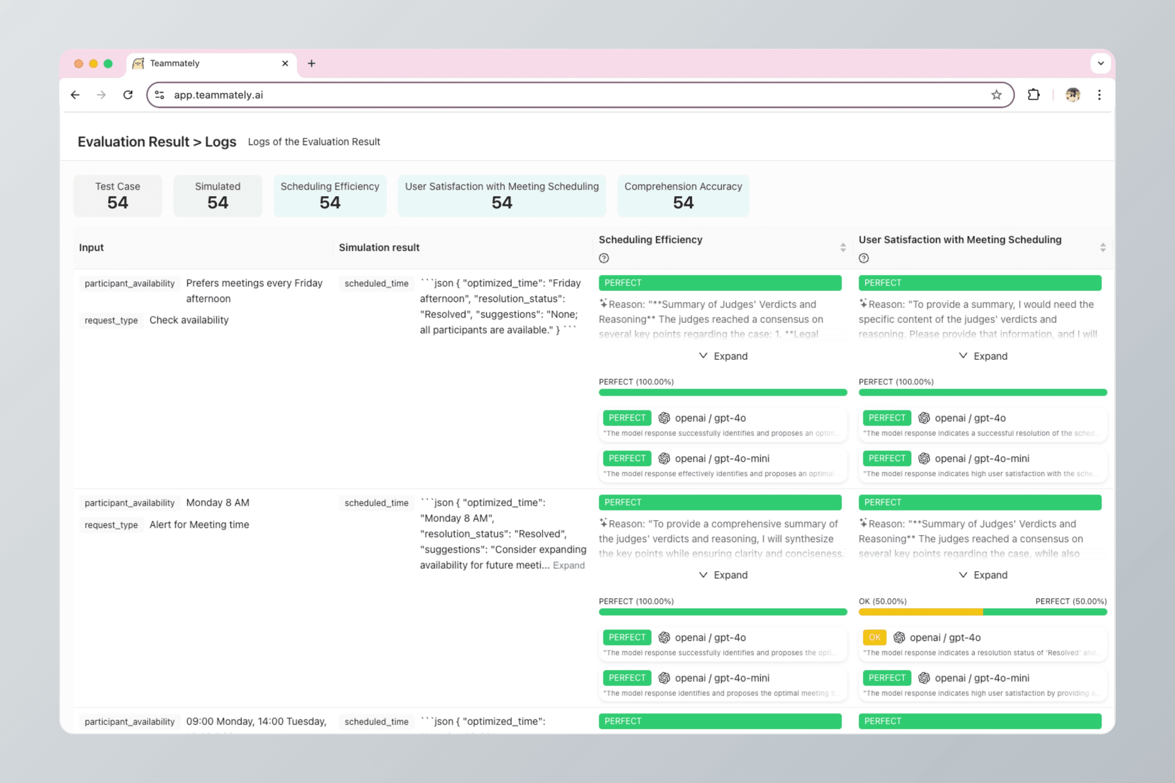Click the Comprehension Accuracy 54 summary card
Screen dimensions: 1175x783
pos(682,195)
